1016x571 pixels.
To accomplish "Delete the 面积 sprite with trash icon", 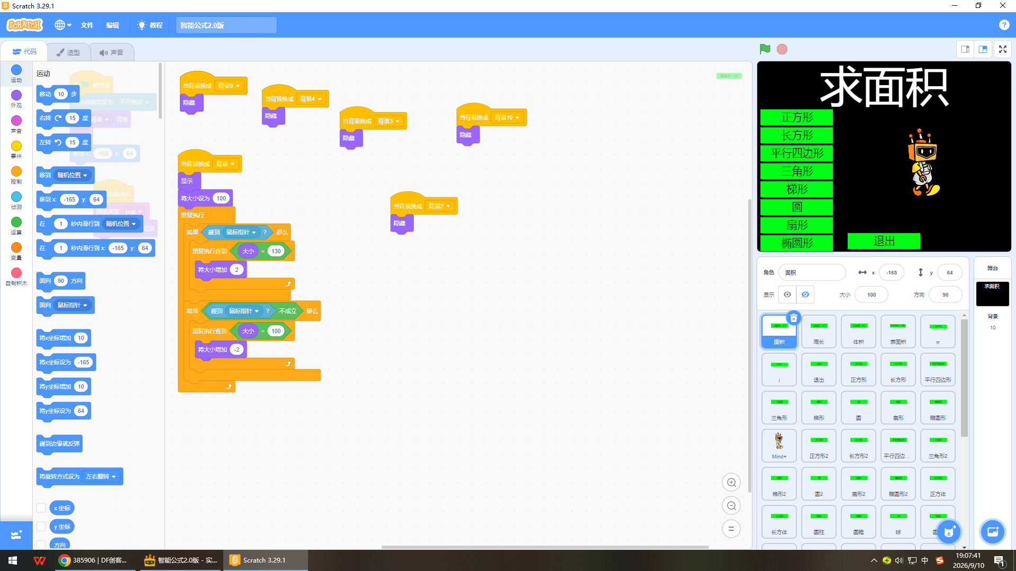I will (x=793, y=318).
